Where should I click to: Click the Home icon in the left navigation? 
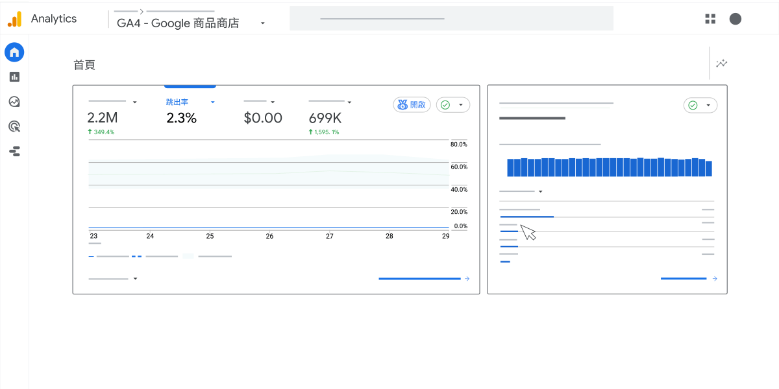click(x=14, y=52)
